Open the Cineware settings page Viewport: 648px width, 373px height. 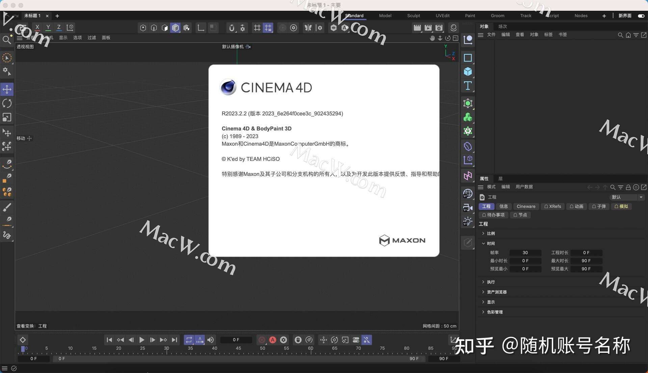click(x=526, y=206)
